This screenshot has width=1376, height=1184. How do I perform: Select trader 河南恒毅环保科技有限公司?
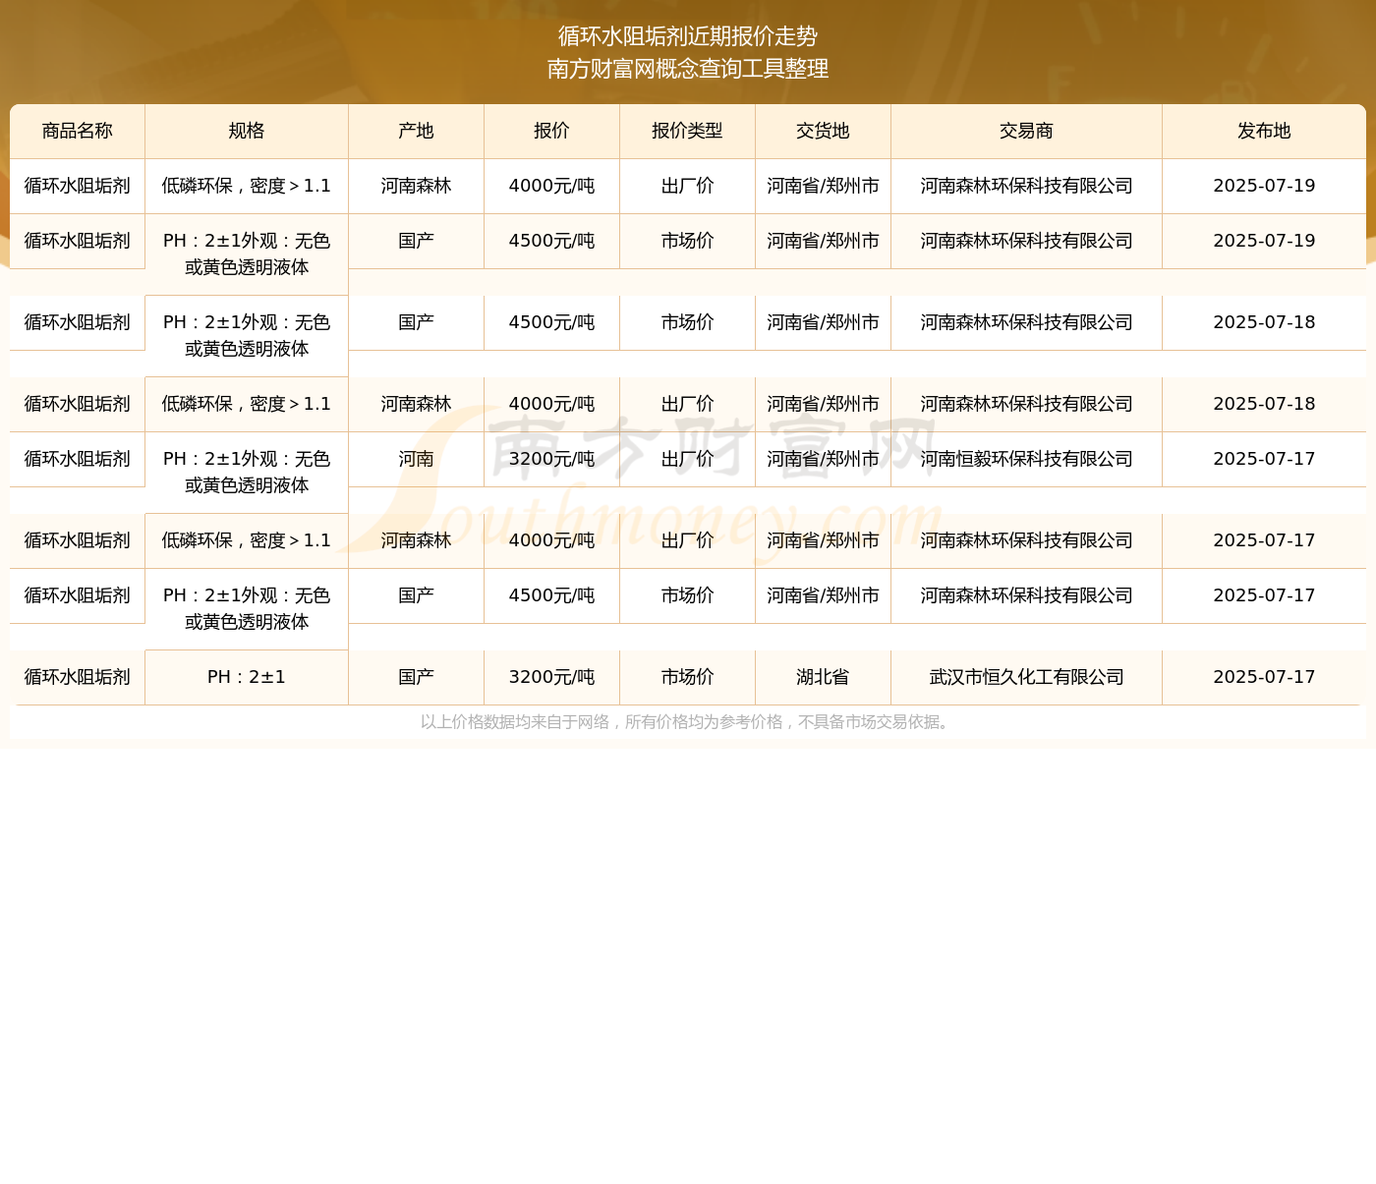pyautogui.click(x=1027, y=459)
